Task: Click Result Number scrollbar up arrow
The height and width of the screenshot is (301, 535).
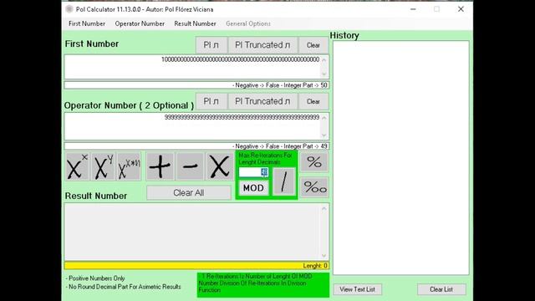Action: pos(324,208)
